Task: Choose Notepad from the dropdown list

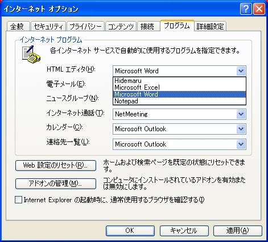Action: click(x=179, y=101)
